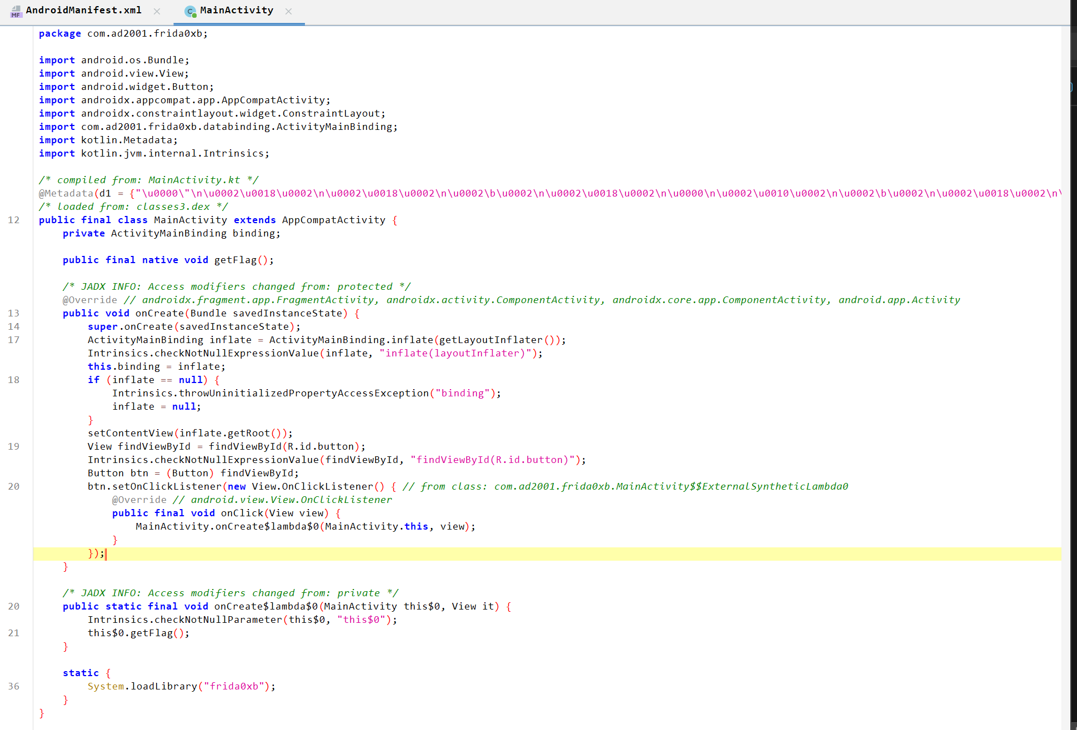Click 'getLayoutInflater' in the inflate statement
The height and width of the screenshot is (730, 1077).
pyautogui.click(x=490, y=340)
